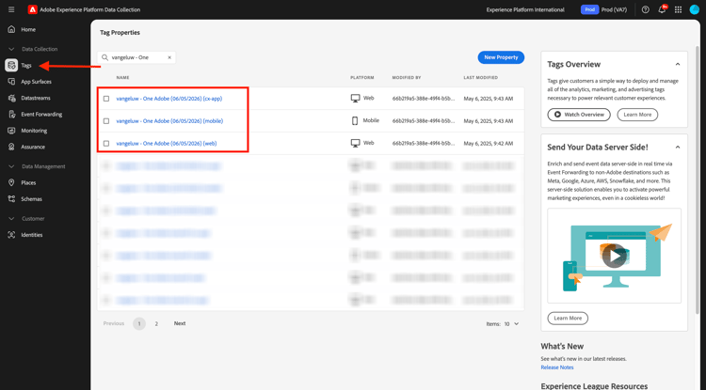Open notifications bell icon
Screen dimensions: 706x390
pyautogui.click(x=662, y=9)
